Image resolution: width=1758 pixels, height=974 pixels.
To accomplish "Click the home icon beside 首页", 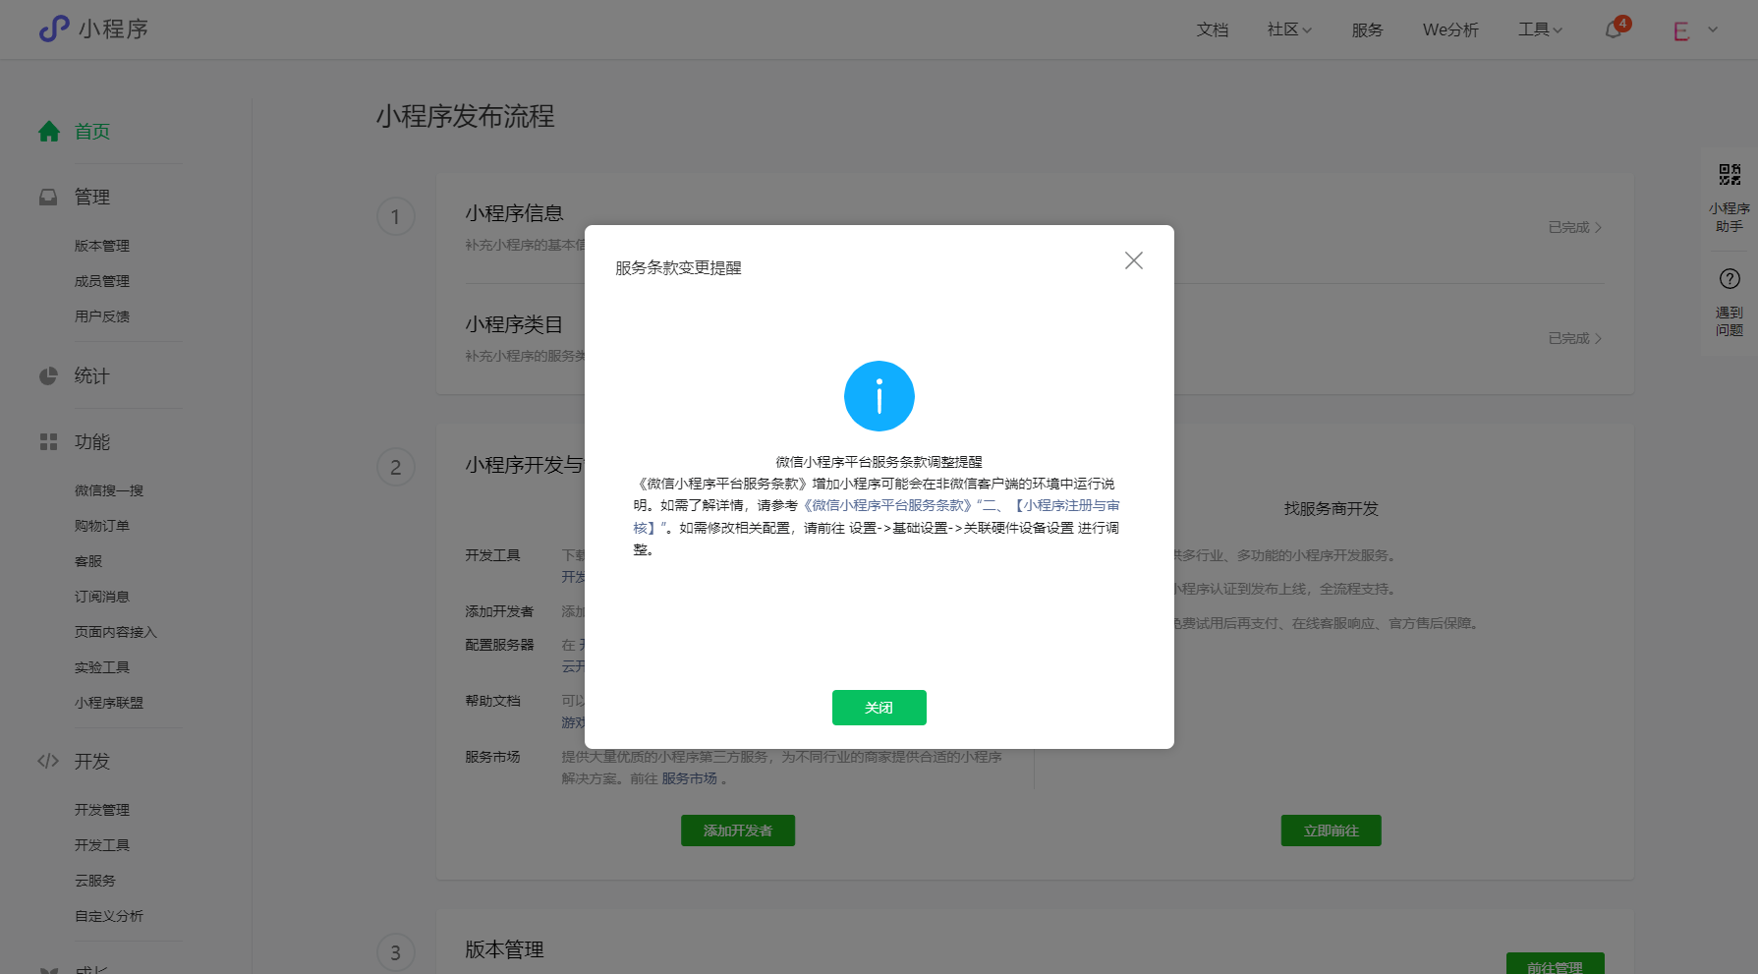I will click(x=49, y=131).
